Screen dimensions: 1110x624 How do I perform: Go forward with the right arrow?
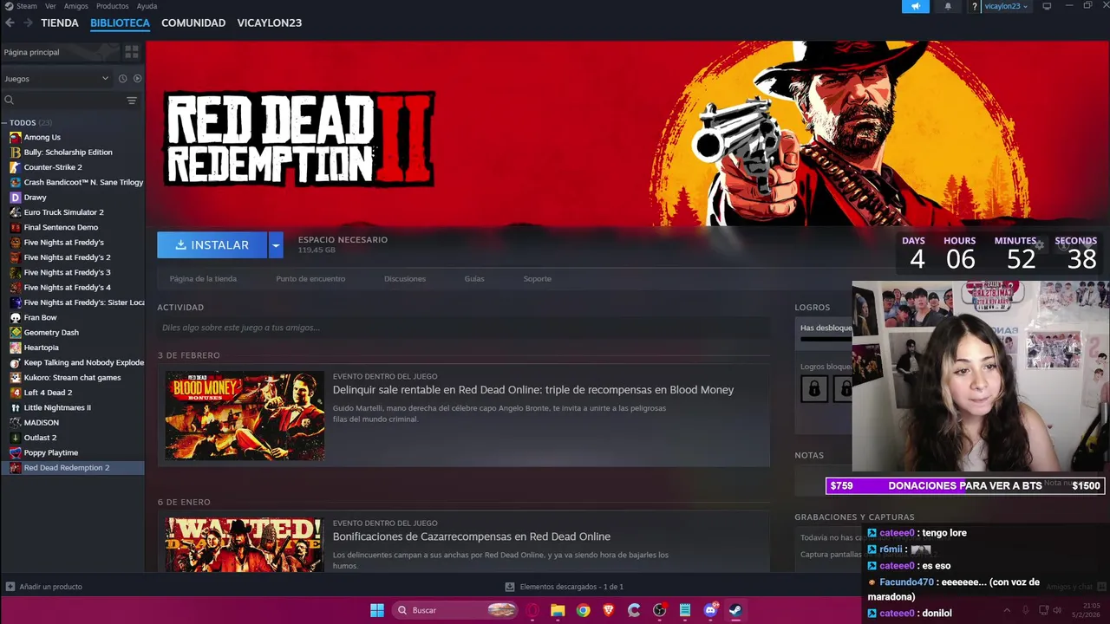pos(28,23)
